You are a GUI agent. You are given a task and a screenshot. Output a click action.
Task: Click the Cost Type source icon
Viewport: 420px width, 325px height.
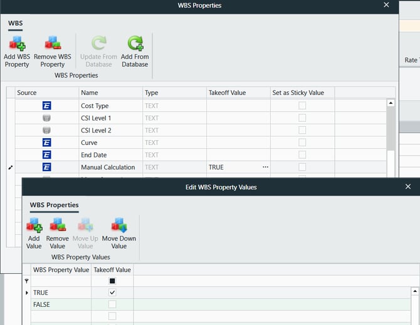pyautogui.click(x=46, y=106)
